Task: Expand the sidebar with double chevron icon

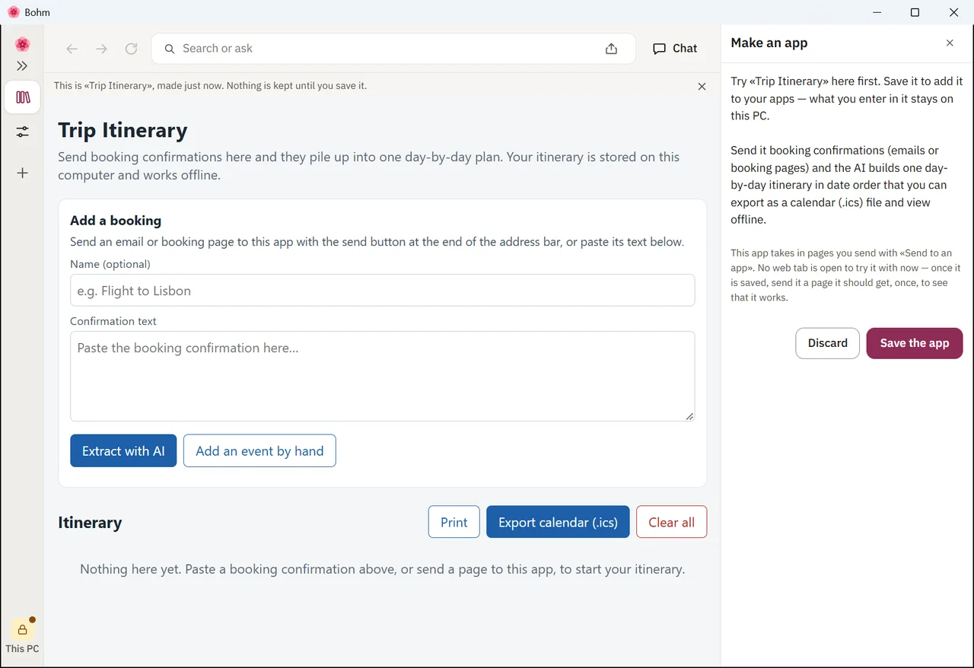Action: click(22, 66)
